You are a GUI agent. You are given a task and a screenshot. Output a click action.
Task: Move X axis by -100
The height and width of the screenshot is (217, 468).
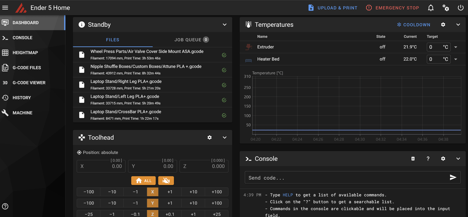[x=89, y=192]
